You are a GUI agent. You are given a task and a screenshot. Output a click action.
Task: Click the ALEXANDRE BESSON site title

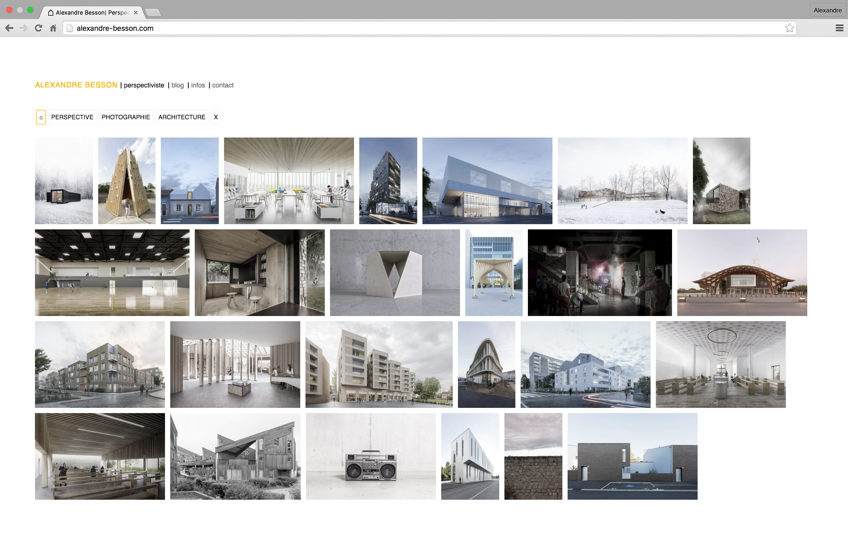coord(76,85)
